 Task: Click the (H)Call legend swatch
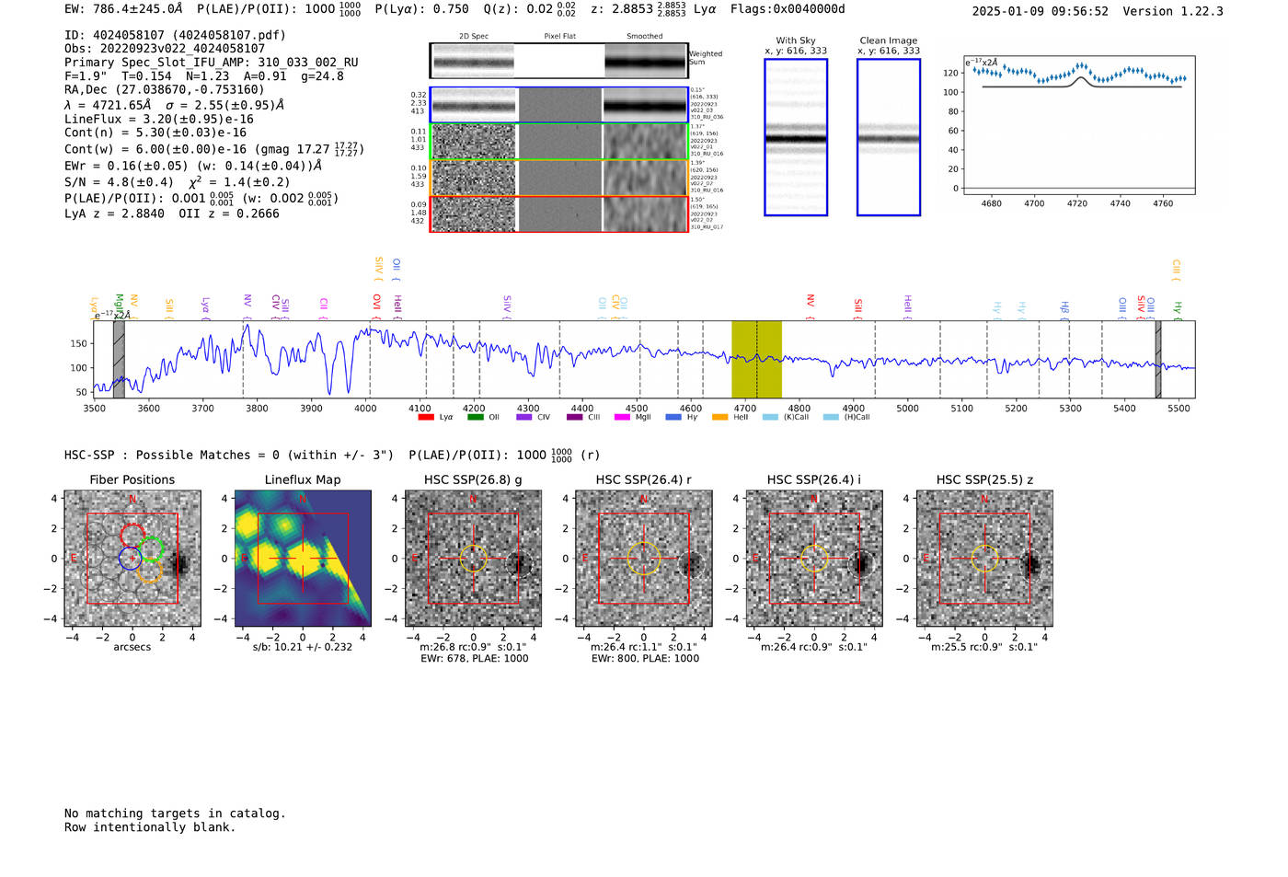click(831, 417)
